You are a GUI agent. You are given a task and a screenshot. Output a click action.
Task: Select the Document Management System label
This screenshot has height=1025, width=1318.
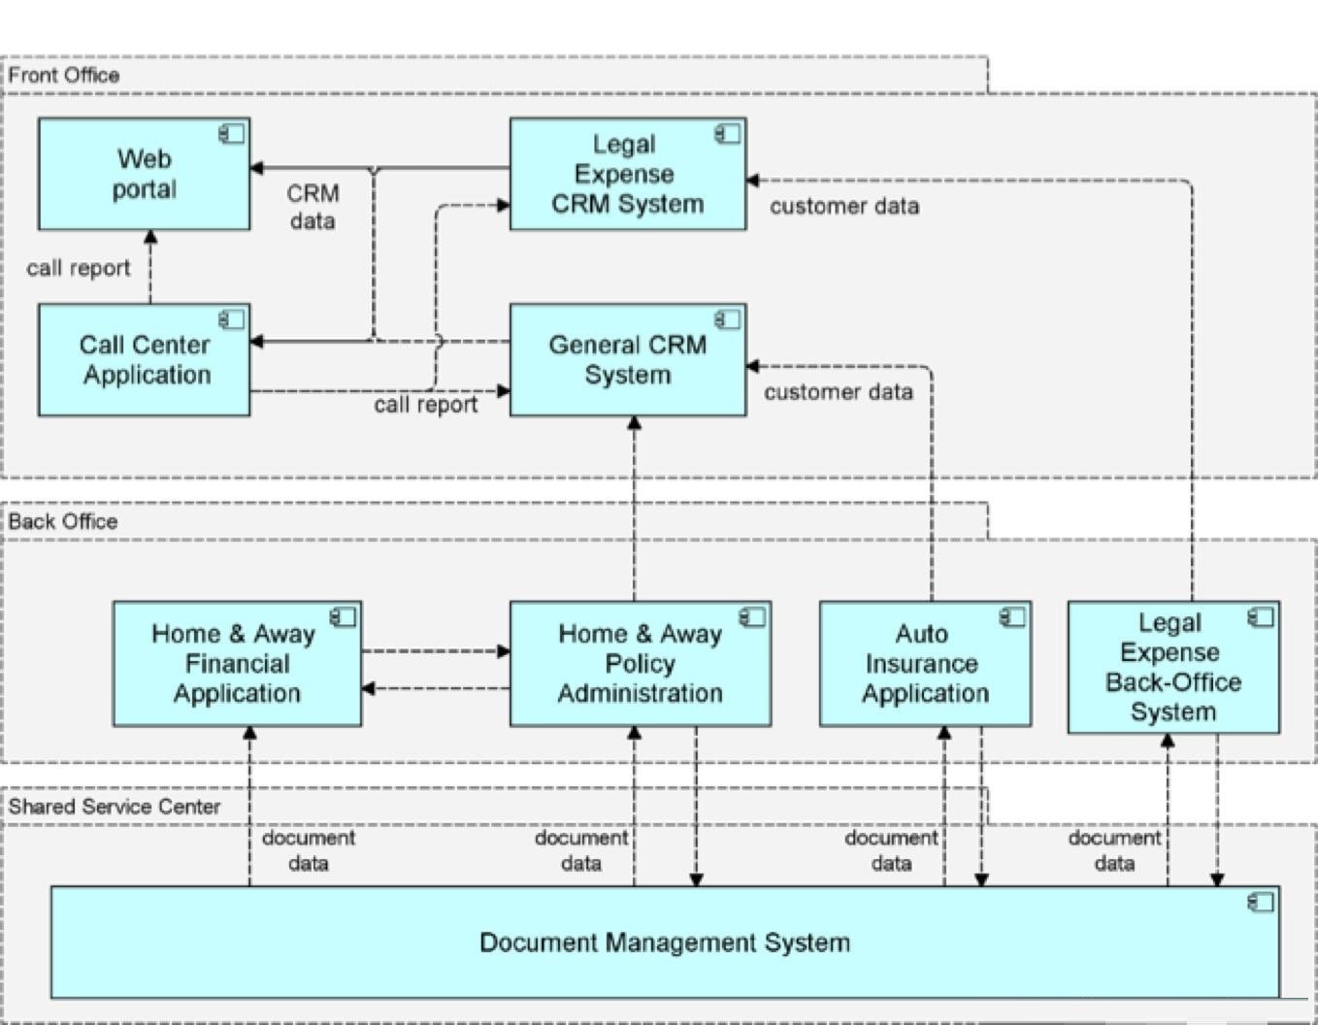tap(665, 942)
